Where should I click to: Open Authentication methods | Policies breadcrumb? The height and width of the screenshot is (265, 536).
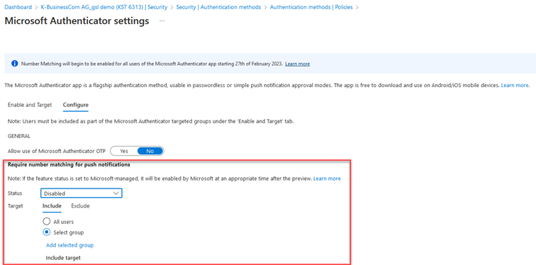[311, 7]
